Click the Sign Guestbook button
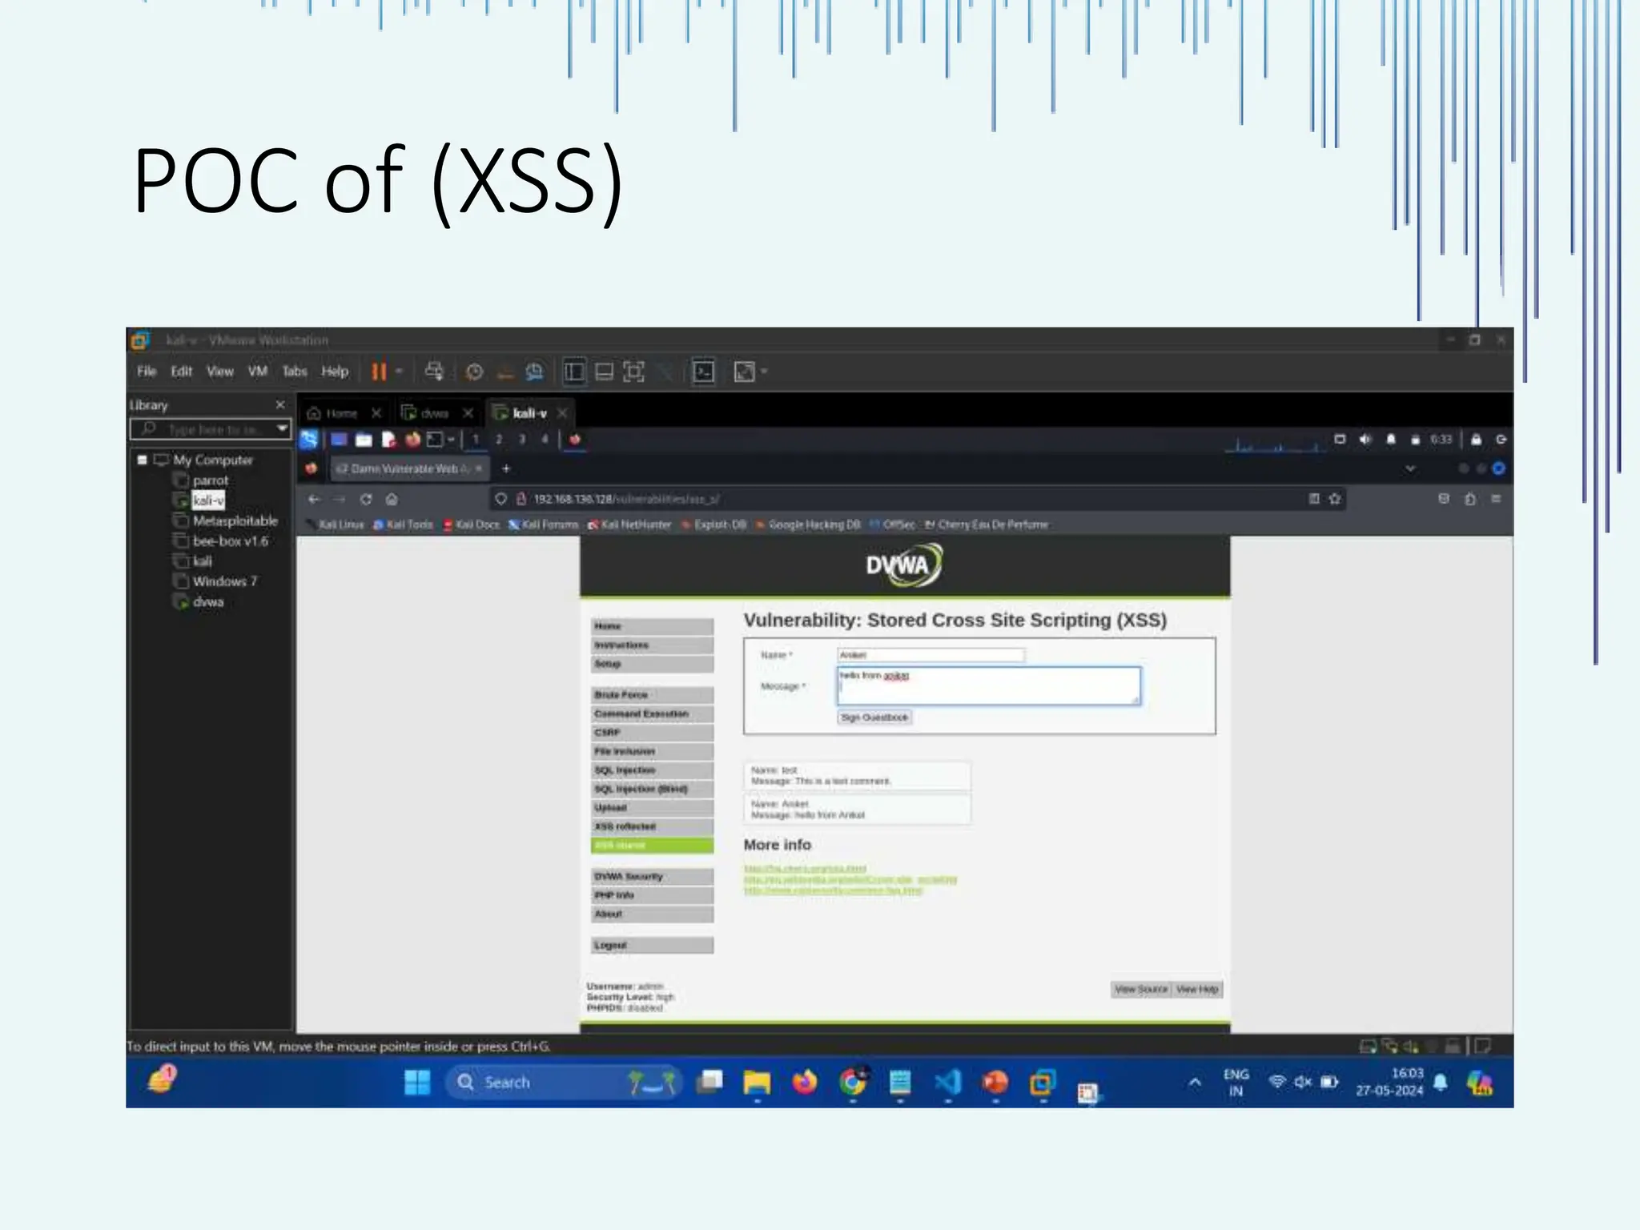1640x1230 pixels. 874,717
